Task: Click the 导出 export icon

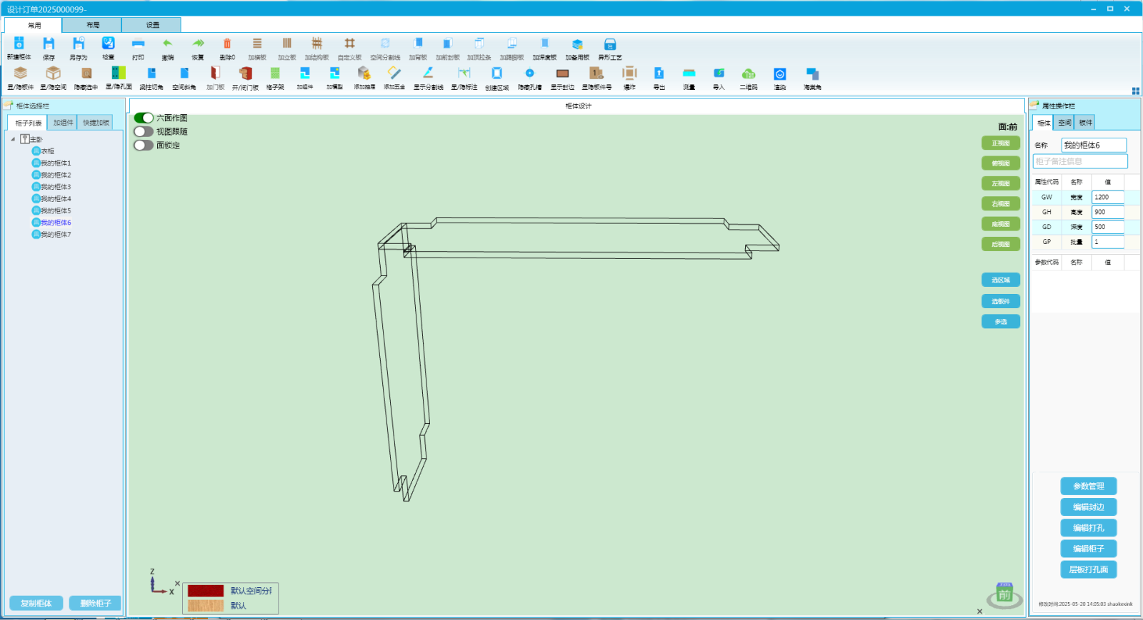Action: (x=659, y=73)
